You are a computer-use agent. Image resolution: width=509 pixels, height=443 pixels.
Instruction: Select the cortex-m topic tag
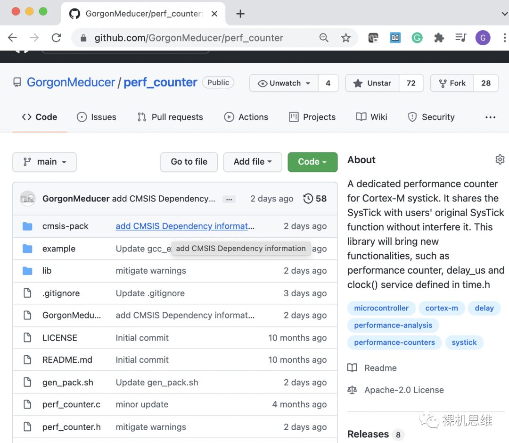(442, 308)
